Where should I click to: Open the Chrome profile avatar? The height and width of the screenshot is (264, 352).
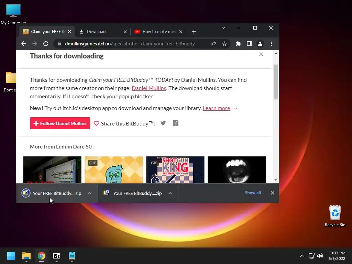pos(260,44)
